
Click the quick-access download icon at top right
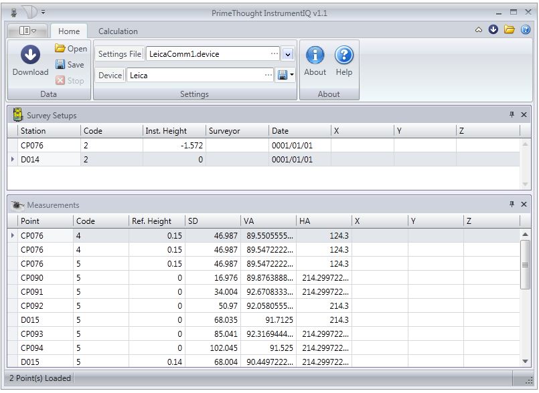(x=493, y=30)
